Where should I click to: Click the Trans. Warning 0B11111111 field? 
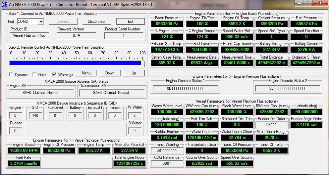click(x=167, y=151)
